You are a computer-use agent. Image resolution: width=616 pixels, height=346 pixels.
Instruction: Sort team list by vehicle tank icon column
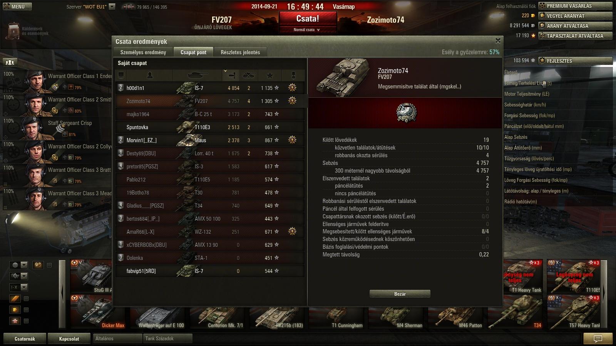click(x=198, y=75)
